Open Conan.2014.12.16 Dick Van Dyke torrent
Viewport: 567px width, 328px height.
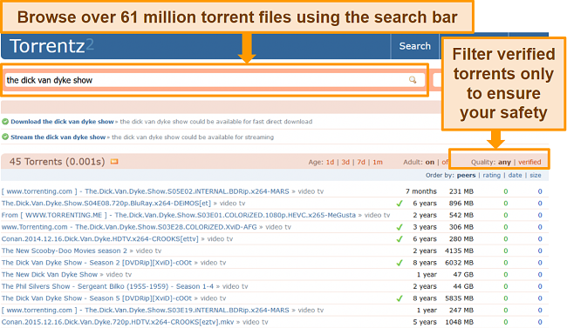pos(99,239)
